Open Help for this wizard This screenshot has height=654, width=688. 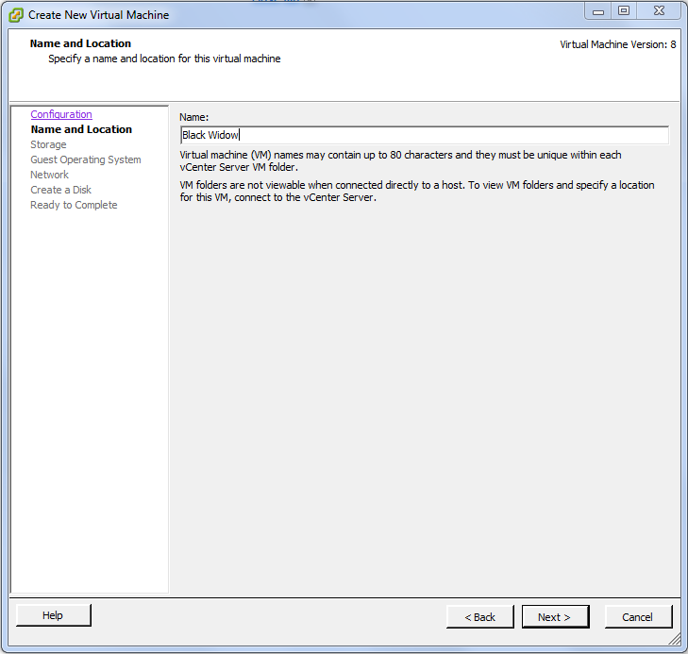pyautogui.click(x=54, y=615)
